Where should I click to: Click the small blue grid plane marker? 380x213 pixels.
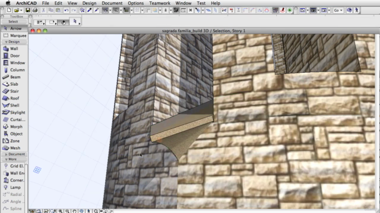[37, 170]
